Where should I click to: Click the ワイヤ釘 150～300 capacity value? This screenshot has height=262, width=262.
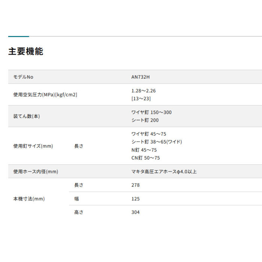tap(152, 112)
